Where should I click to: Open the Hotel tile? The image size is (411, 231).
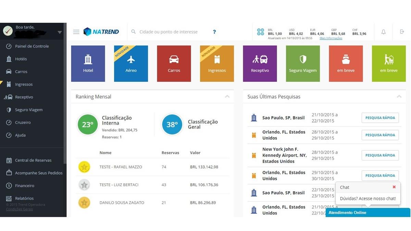(x=88, y=64)
